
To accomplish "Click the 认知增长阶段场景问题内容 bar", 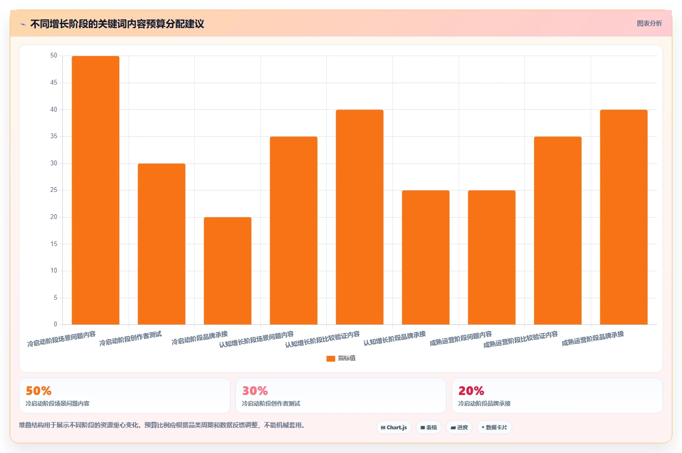I will click(x=294, y=231).
